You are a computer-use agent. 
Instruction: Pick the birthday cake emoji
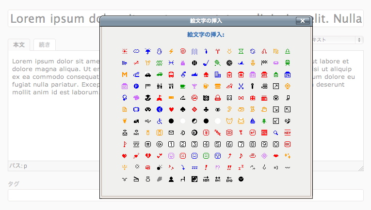point(264,98)
